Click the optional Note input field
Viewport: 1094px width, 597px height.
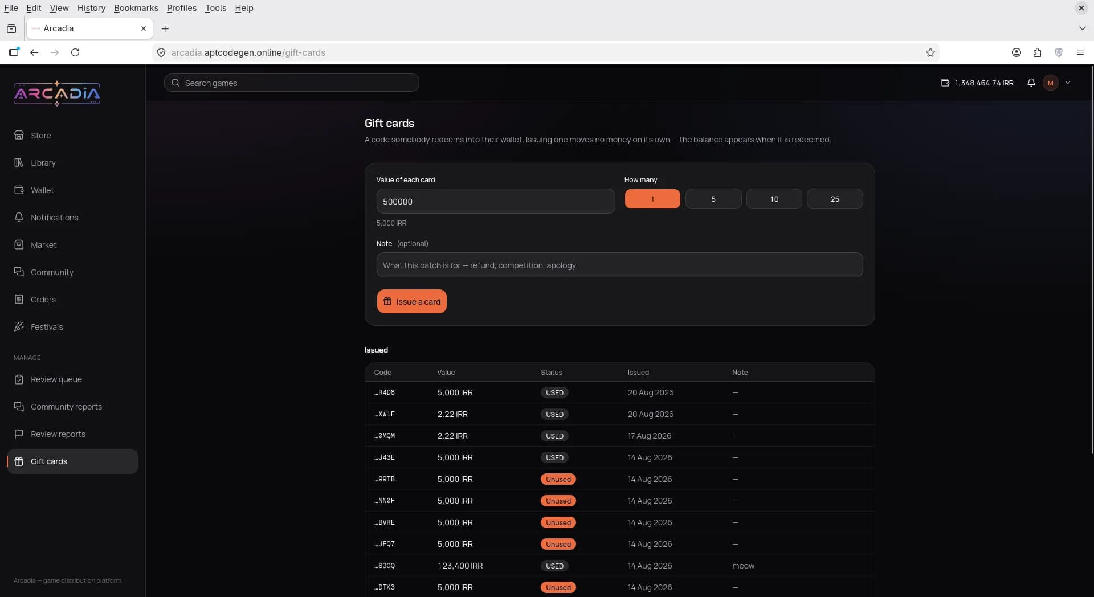click(x=619, y=265)
